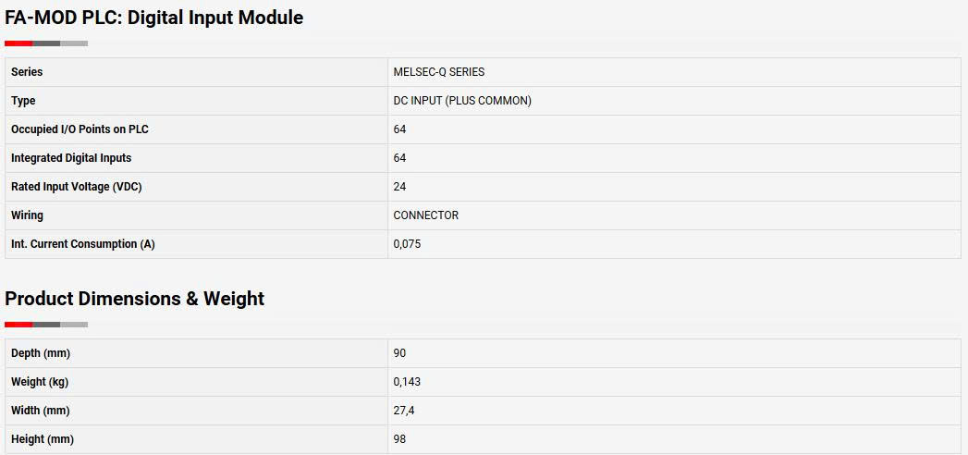
Task: Click the DC INPUT (PLUS COMMON) value
Action: coord(462,101)
